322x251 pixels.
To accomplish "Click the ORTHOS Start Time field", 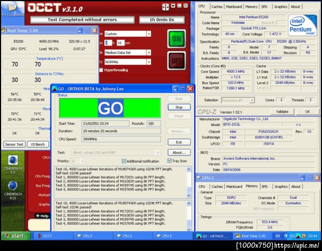I will point(105,124).
